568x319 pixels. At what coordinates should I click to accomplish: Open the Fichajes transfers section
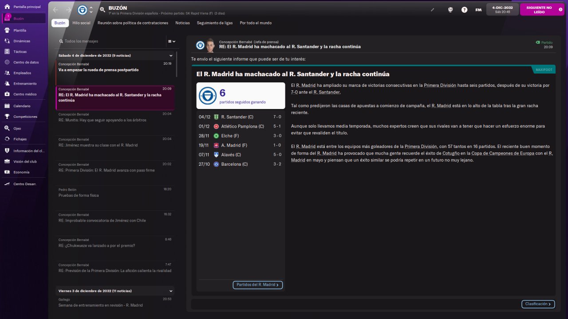(24, 139)
